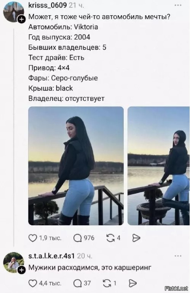Screen dimensions: 190x293
Task: Open the s.t.a.l.k.e.r.4s1 username link
Action: (52, 256)
